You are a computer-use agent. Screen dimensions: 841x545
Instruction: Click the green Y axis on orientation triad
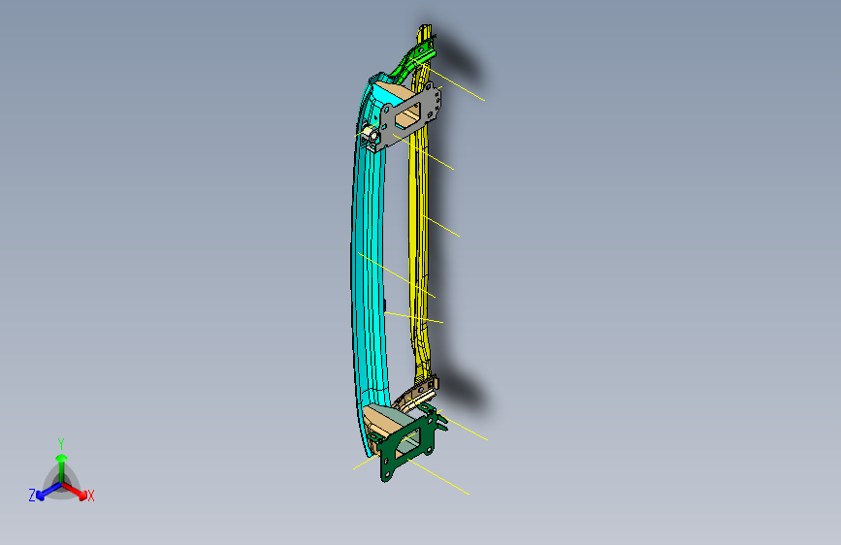point(62,467)
